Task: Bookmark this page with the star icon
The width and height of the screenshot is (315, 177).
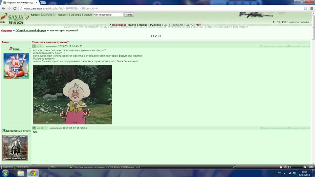Action: click(x=306, y=8)
